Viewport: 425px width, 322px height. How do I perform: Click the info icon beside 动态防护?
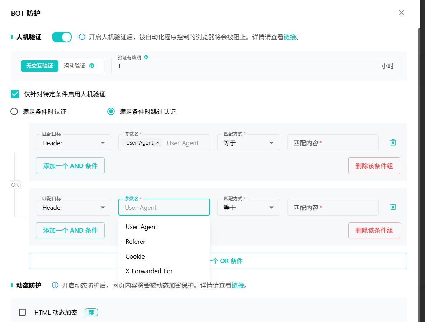pyautogui.click(x=55, y=285)
